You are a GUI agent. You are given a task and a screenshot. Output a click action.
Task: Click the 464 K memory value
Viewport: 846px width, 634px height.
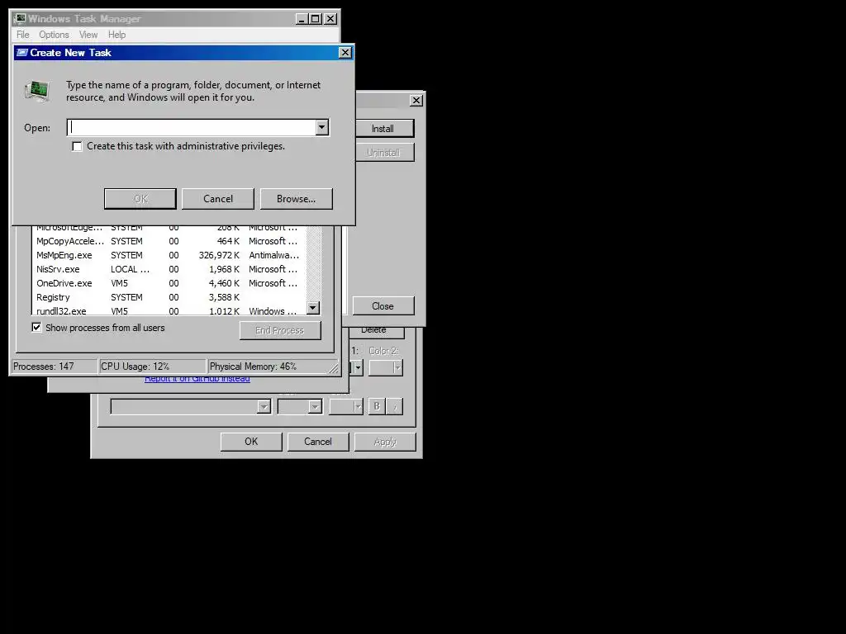[228, 241]
